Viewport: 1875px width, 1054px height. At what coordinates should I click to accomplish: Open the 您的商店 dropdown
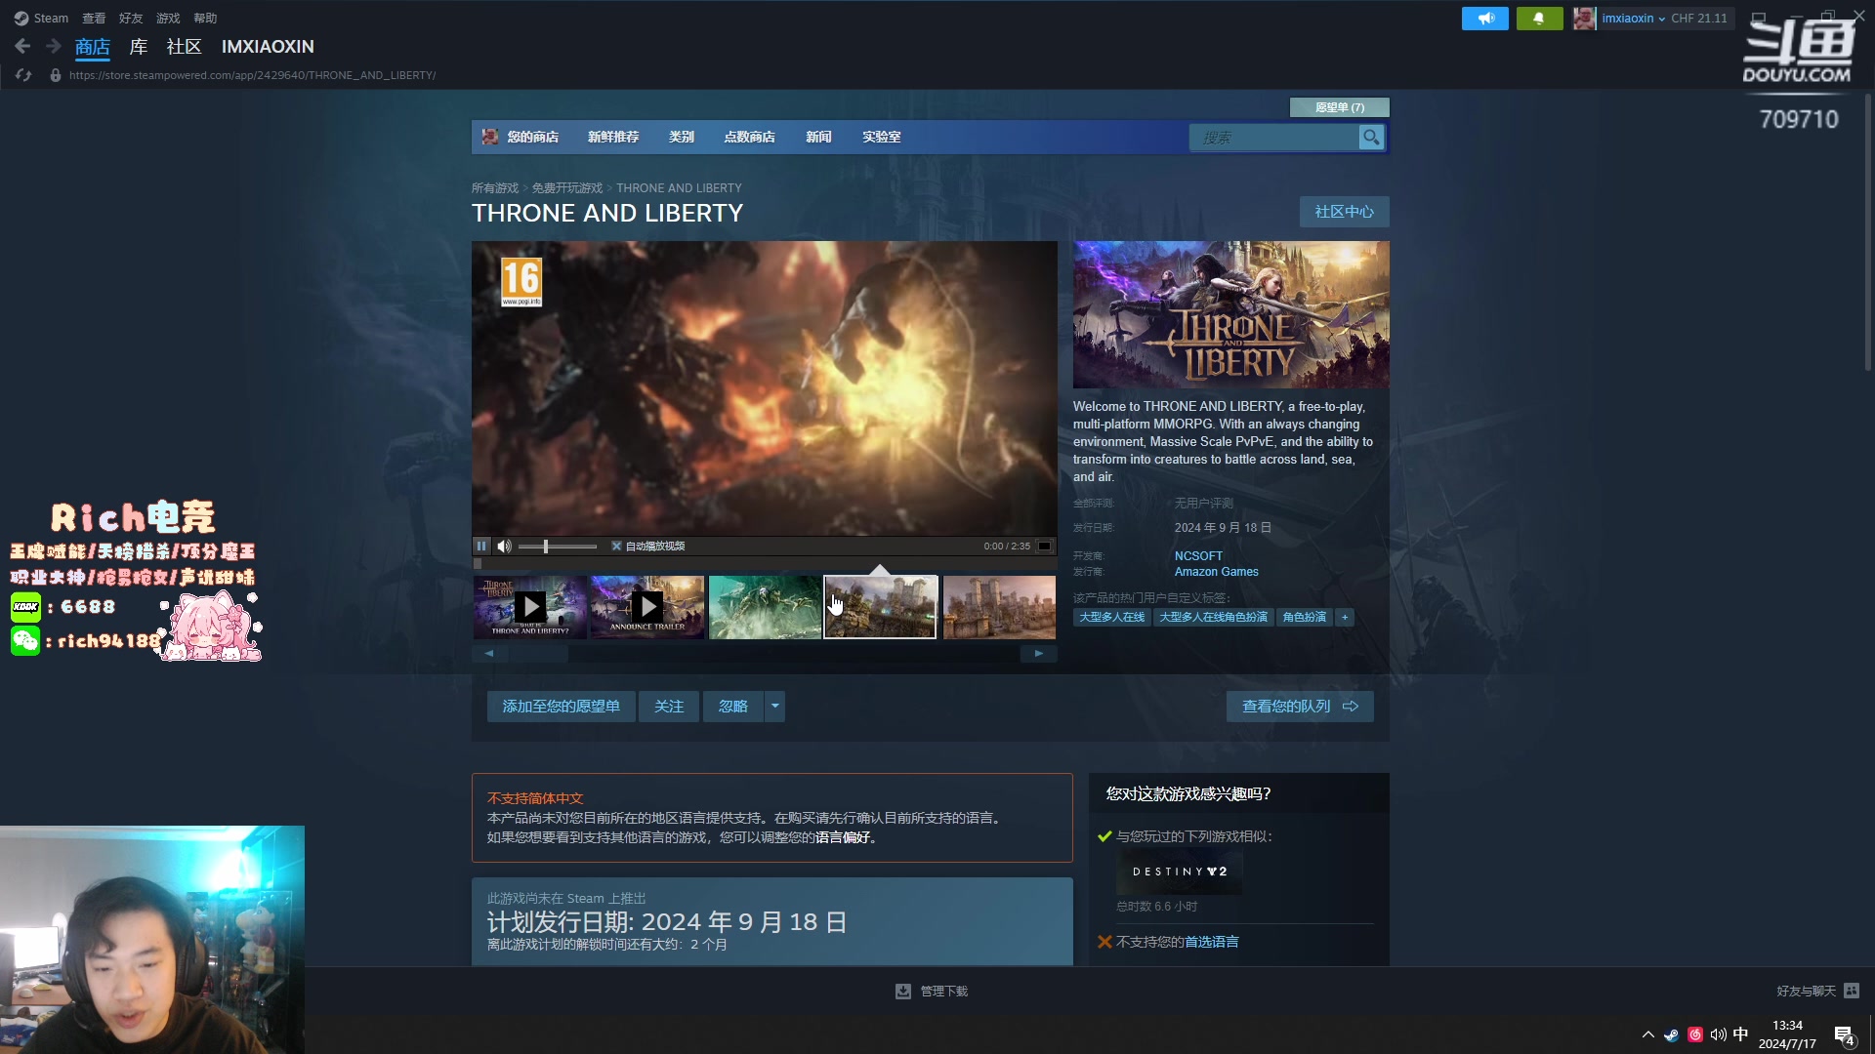pyautogui.click(x=533, y=138)
